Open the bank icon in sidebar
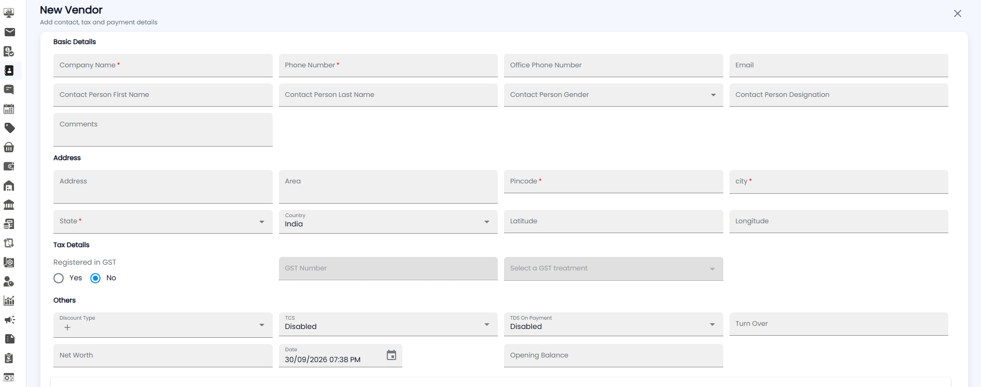 [x=9, y=205]
